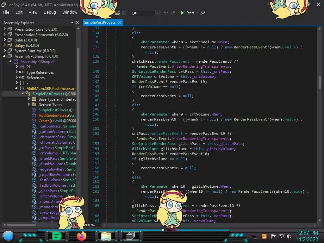The height and width of the screenshot is (243, 324).
Task: Collapse the Assembly-CSharp.dll node
Action: pos(10,61)
